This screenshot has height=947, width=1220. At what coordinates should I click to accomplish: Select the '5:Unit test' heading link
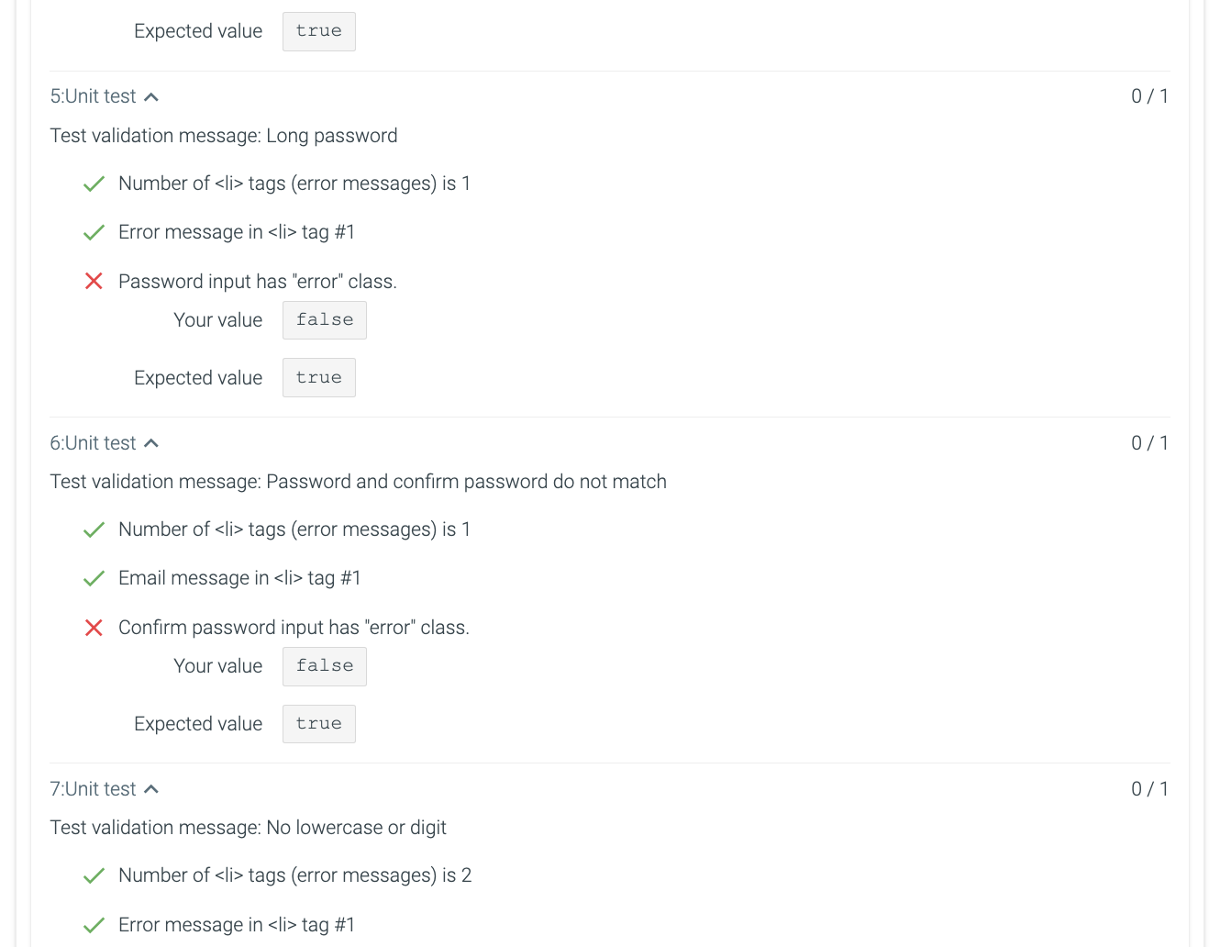click(x=92, y=95)
